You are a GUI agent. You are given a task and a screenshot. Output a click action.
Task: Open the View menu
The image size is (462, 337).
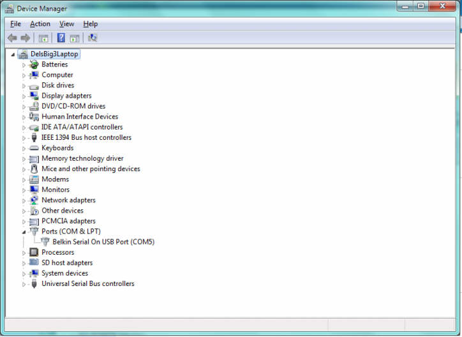tap(66, 24)
